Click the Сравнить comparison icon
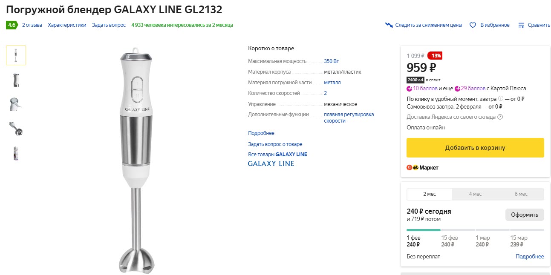Screen dimensions: 551x275 [x=521, y=25]
